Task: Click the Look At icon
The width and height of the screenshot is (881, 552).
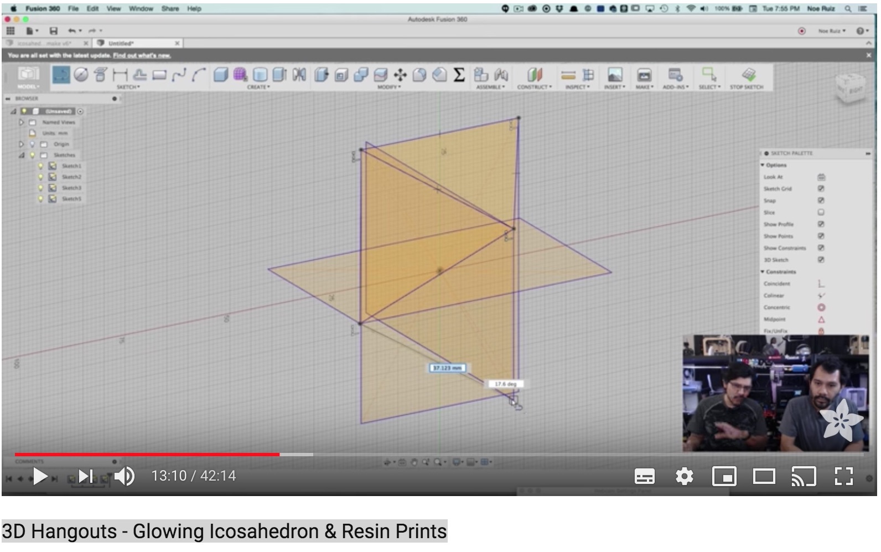Action: pos(821,177)
